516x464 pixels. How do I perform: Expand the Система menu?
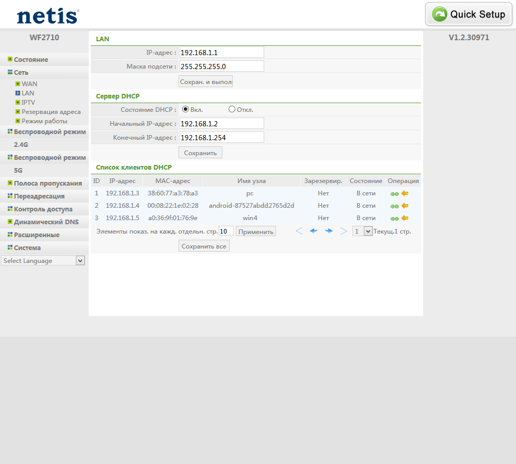tap(27, 247)
